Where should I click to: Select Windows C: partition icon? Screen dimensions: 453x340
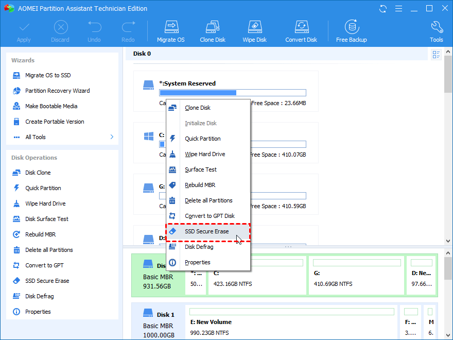tap(149, 136)
